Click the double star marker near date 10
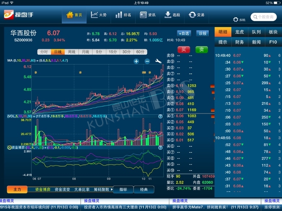282x211 pixels. tap(144, 72)
